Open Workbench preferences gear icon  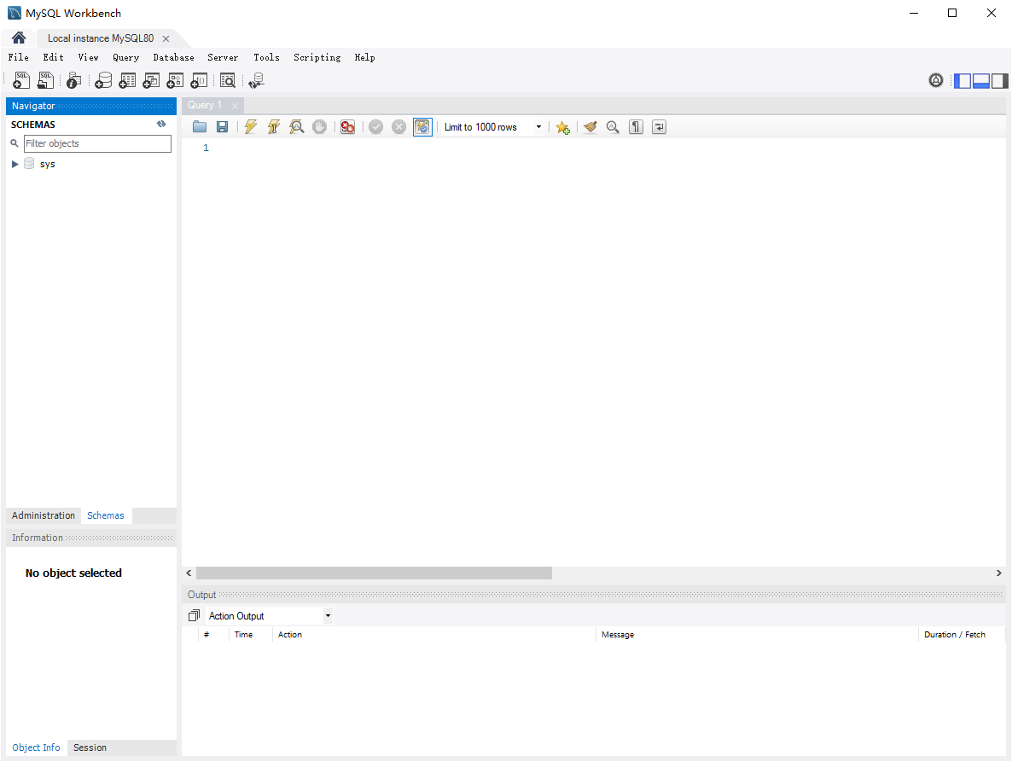936,80
